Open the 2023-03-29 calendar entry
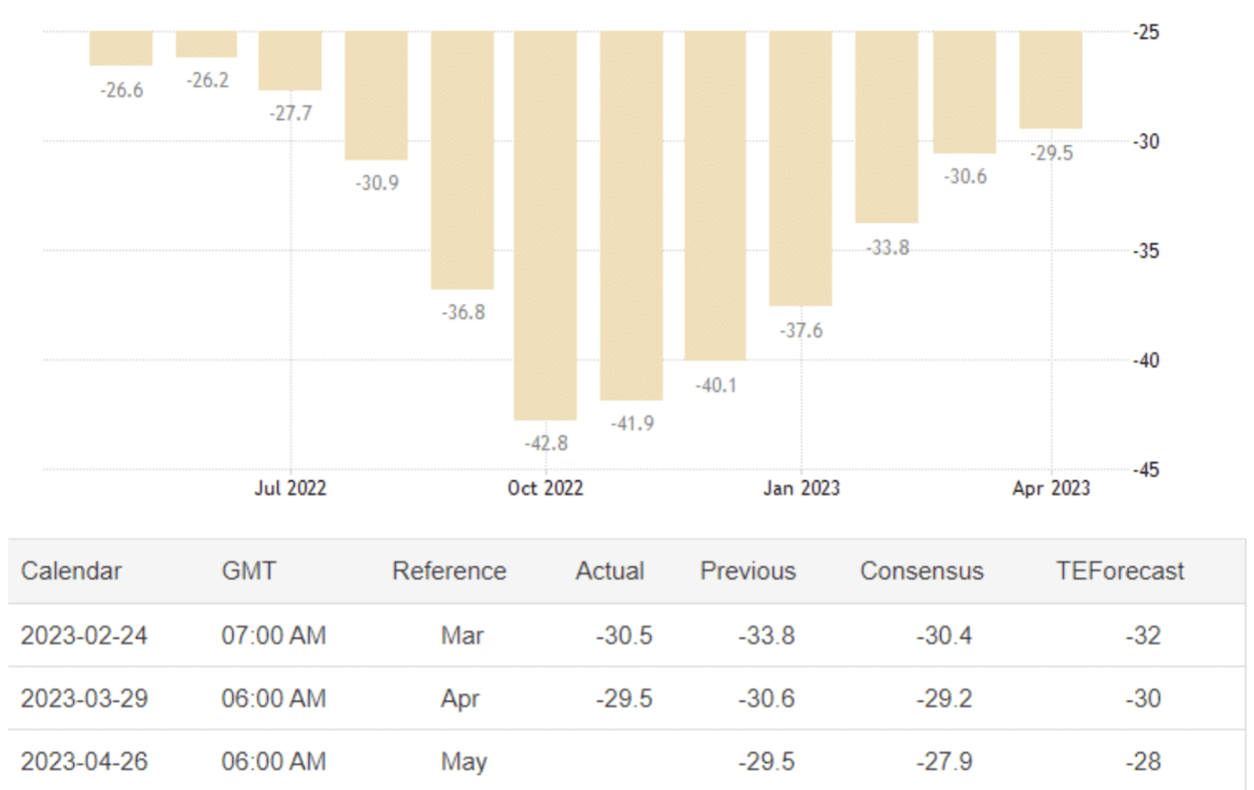Image resolution: width=1254 pixels, height=790 pixels. tap(84, 699)
